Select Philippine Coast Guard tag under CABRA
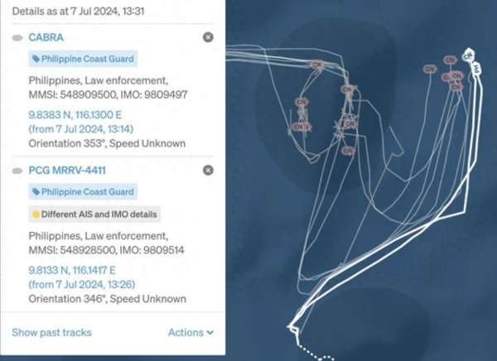Screen dimensions: 497x361 click(82, 59)
